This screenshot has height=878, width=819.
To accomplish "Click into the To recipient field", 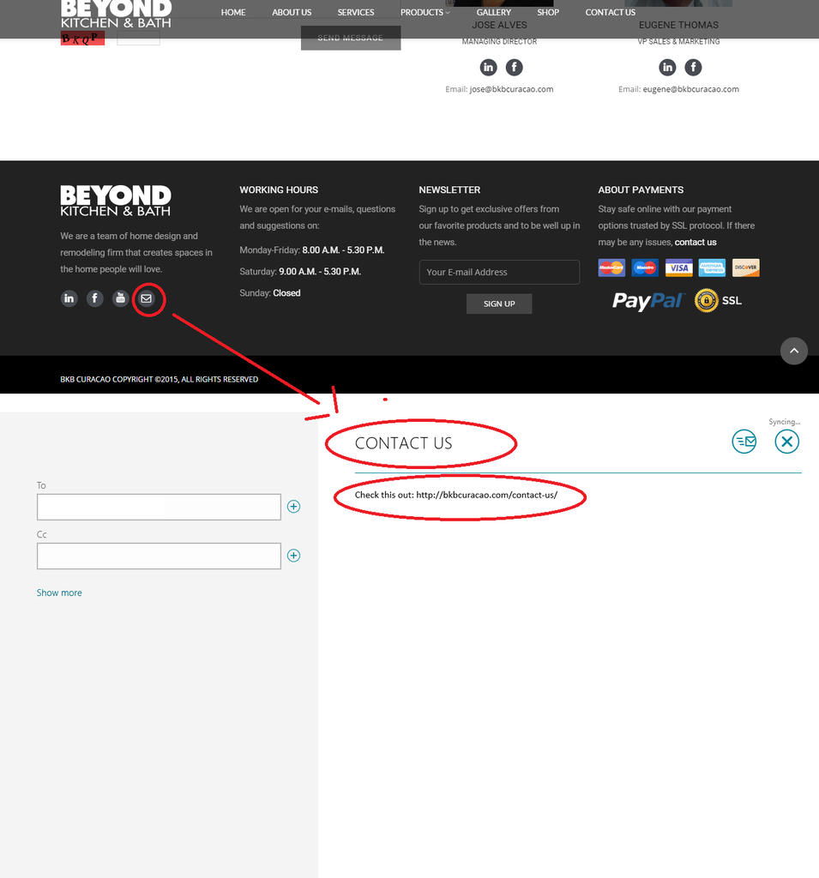I will (159, 507).
